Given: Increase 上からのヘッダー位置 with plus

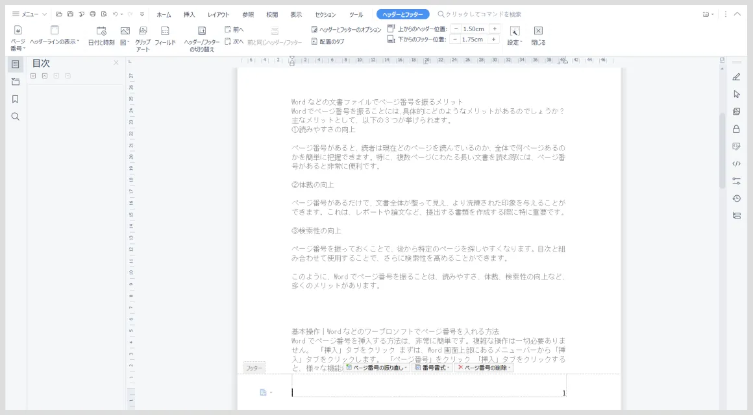Looking at the screenshot, I should pos(495,29).
